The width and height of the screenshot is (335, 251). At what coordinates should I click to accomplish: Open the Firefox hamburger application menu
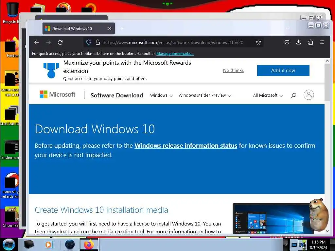click(322, 42)
